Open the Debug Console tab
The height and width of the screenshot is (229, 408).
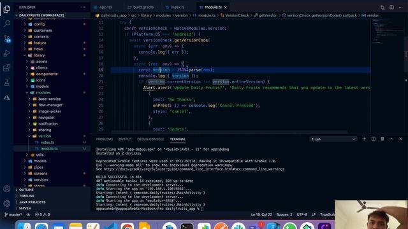point(150,139)
